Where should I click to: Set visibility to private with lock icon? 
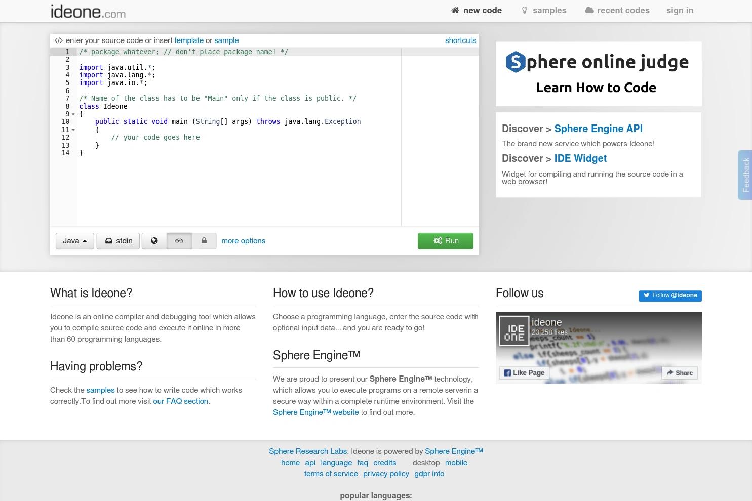(204, 241)
